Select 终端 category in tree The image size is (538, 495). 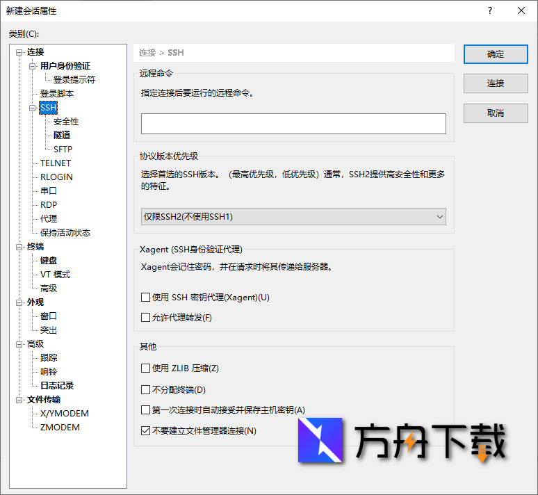pyautogui.click(x=35, y=247)
